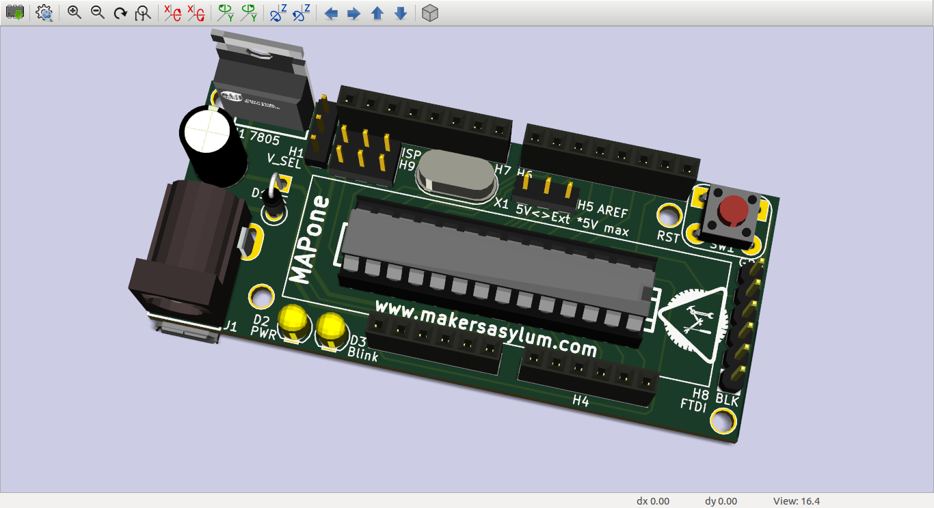Click the V_SEL jumper label
Viewport: 934px width, 508px height.
(284, 163)
